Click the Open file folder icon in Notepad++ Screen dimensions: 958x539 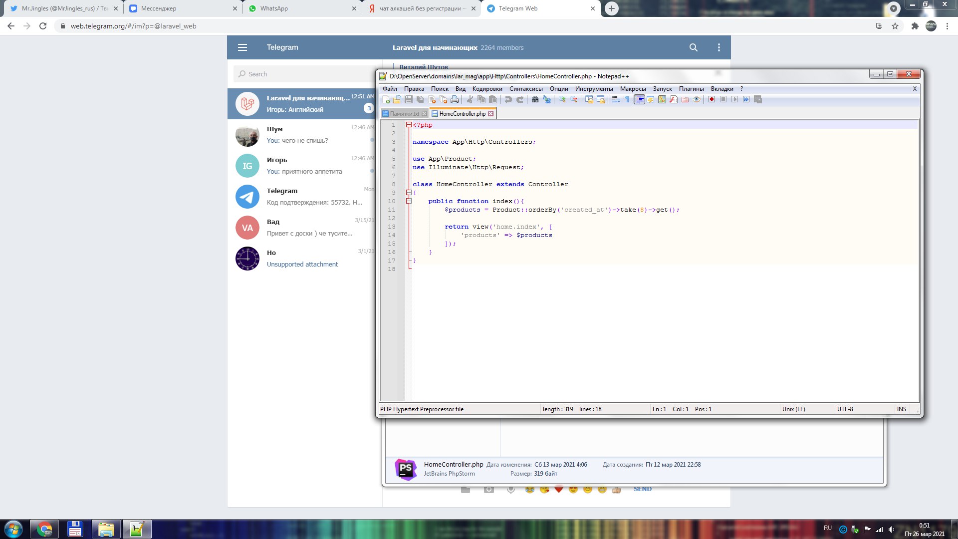coord(397,99)
